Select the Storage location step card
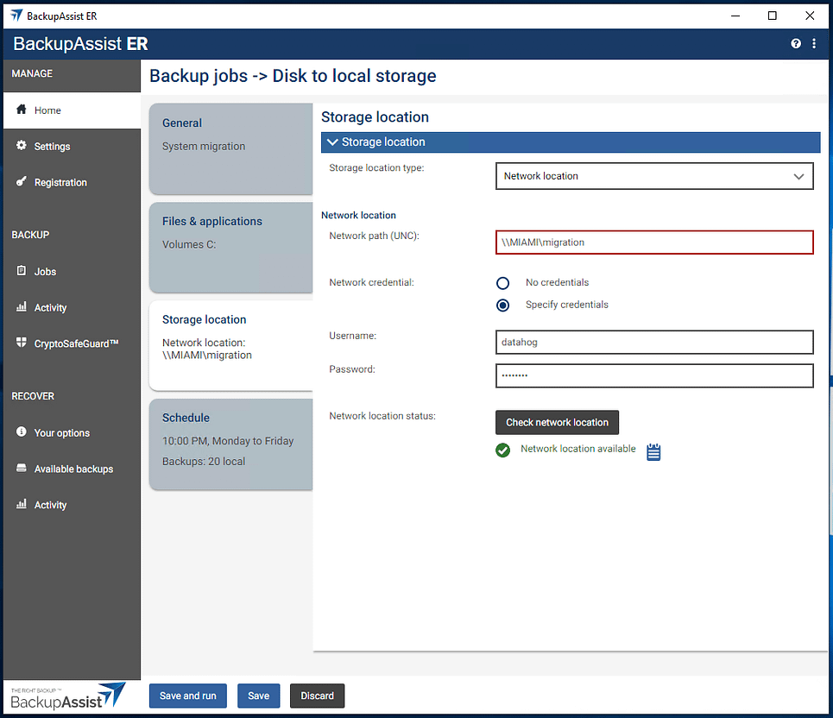Image resolution: width=833 pixels, height=718 pixels. point(231,345)
